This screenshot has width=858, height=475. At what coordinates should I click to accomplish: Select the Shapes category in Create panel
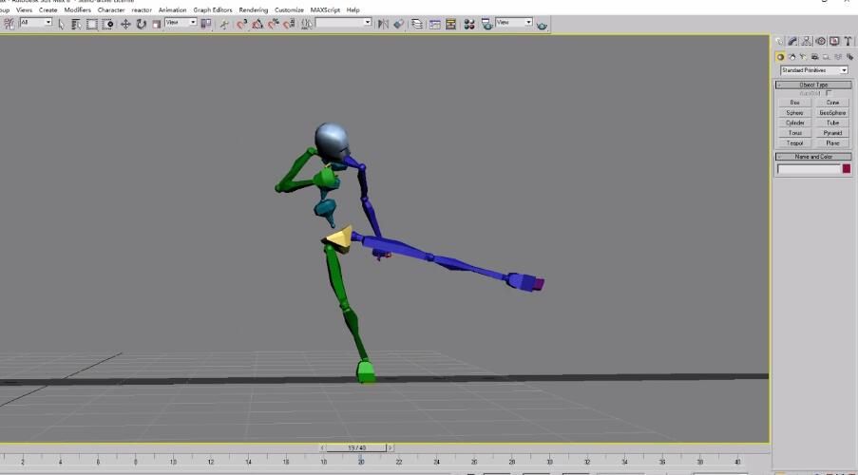coord(792,57)
